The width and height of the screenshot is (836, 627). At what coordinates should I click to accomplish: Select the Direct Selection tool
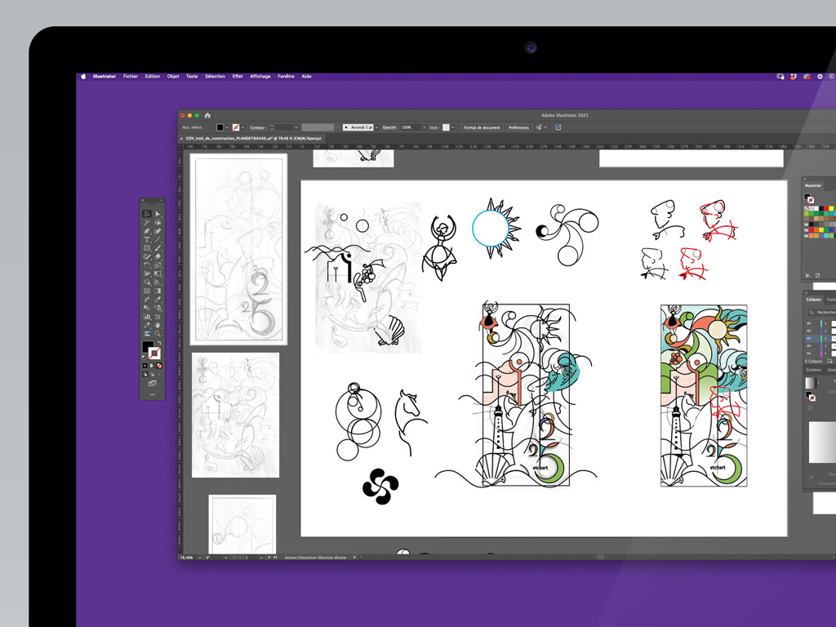pos(158,214)
